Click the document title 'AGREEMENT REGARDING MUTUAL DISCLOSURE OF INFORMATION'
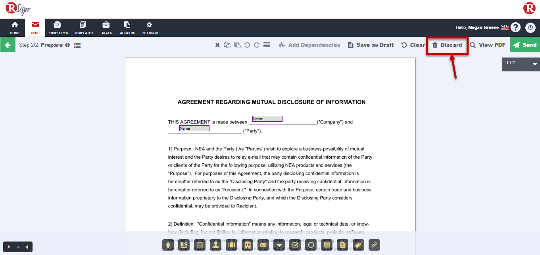540x255 pixels. pos(271,102)
